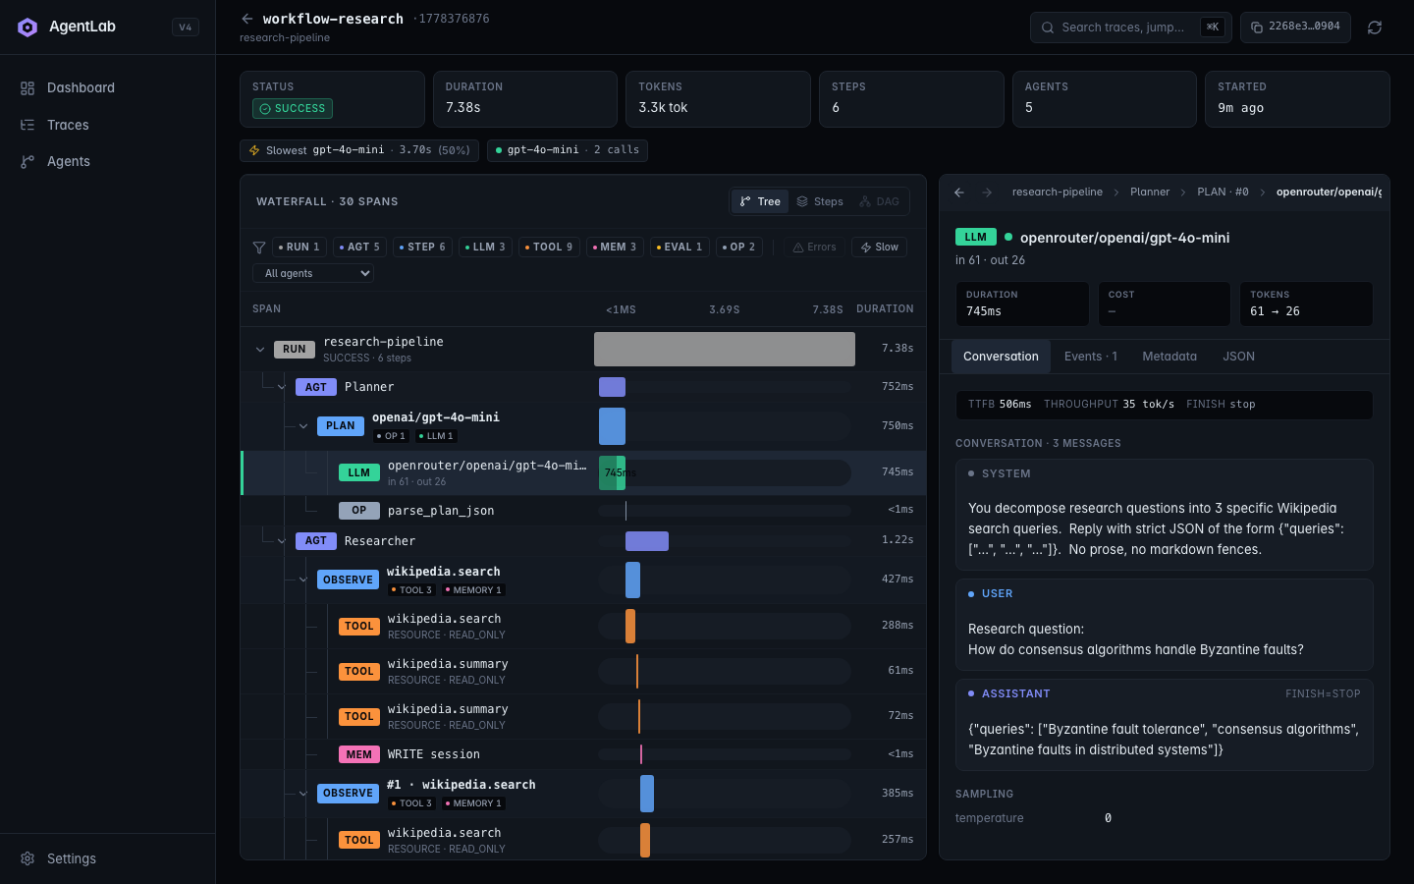Screen dimensions: 1414x884
Task: Switch waterfall to Tree view
Action: click(760, 201)
